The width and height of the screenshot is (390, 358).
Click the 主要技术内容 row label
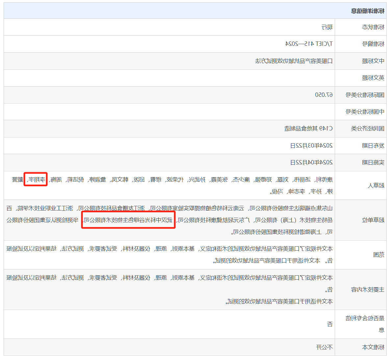368,289
